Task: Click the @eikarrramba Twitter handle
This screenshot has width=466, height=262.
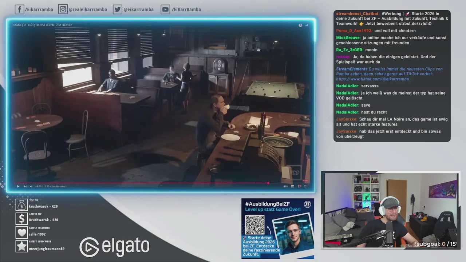Action: point(138,9)
